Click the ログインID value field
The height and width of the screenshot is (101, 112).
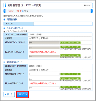point(63,24)
